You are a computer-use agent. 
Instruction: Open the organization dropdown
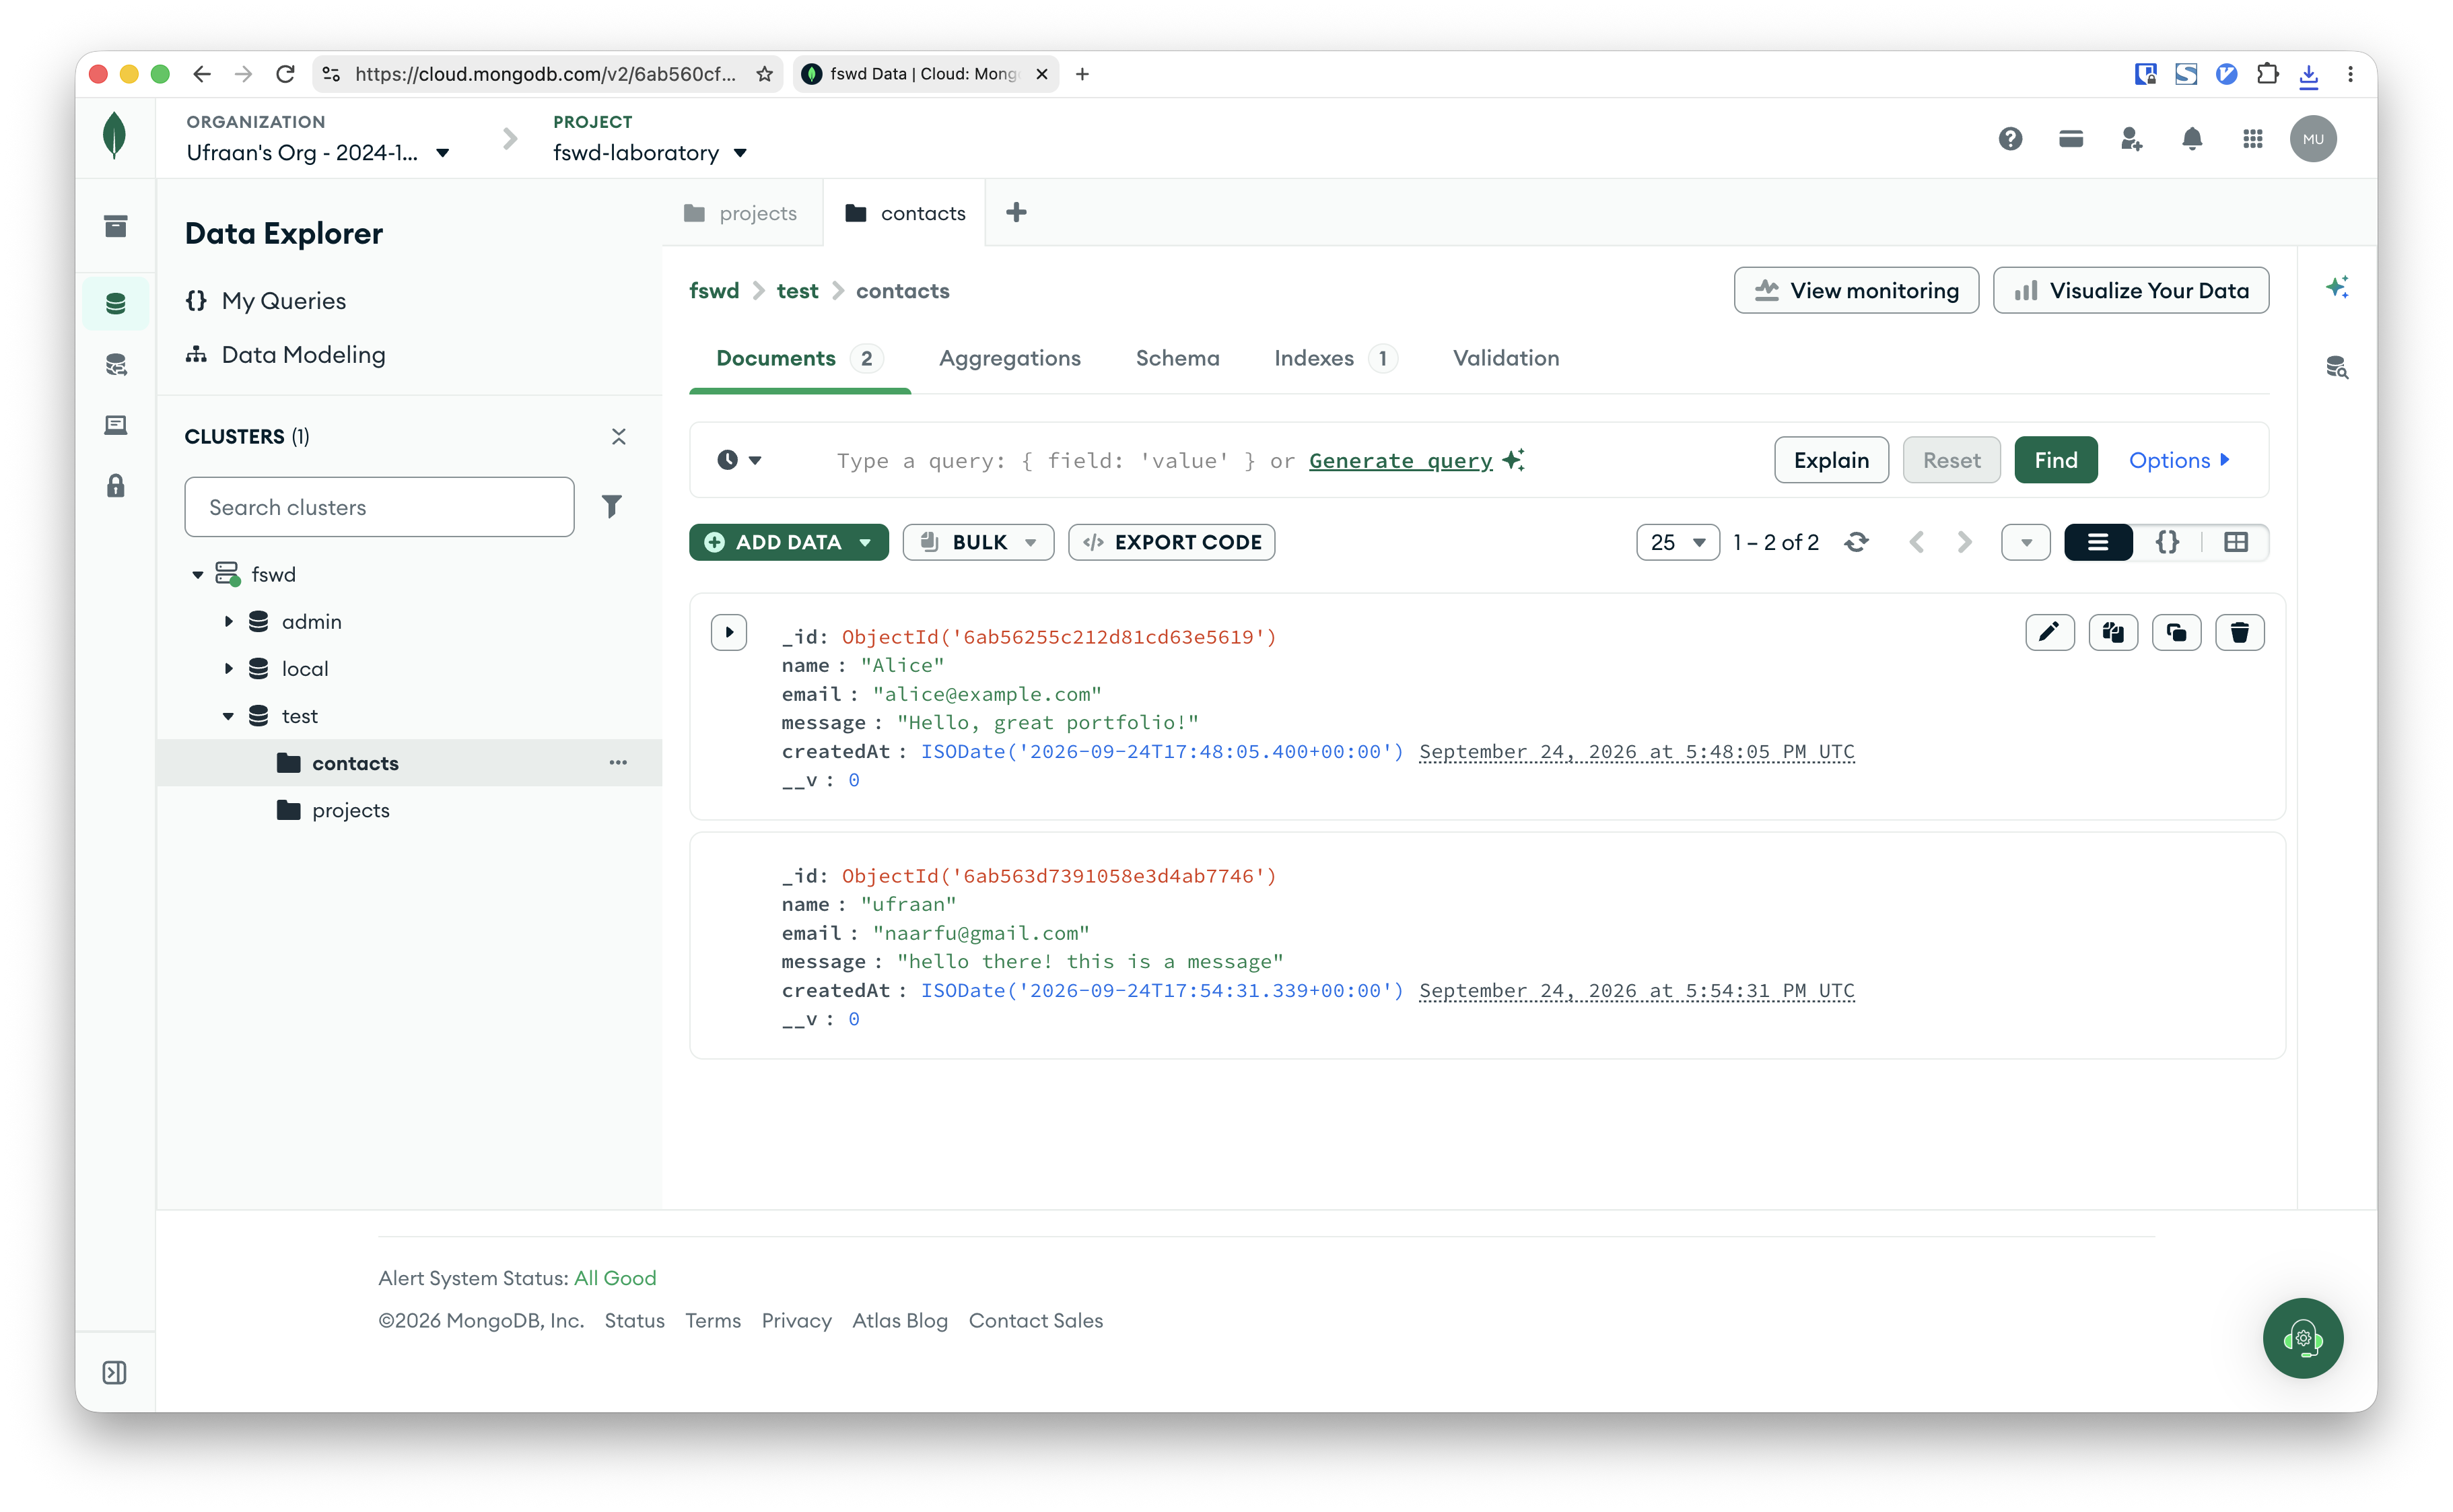pyautogui.click(x=317, y=153)
